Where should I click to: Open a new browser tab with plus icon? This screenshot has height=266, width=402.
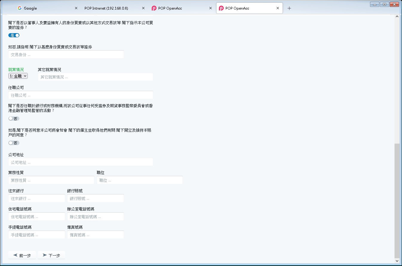[x=289, y=8]
